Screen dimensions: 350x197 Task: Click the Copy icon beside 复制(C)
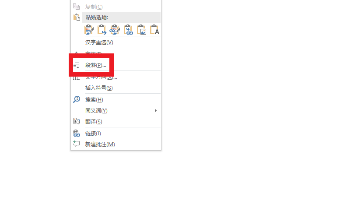76,7
